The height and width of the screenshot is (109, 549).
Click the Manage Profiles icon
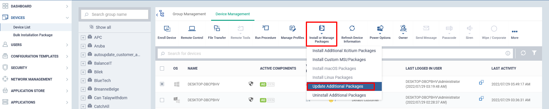pos(293,28)
